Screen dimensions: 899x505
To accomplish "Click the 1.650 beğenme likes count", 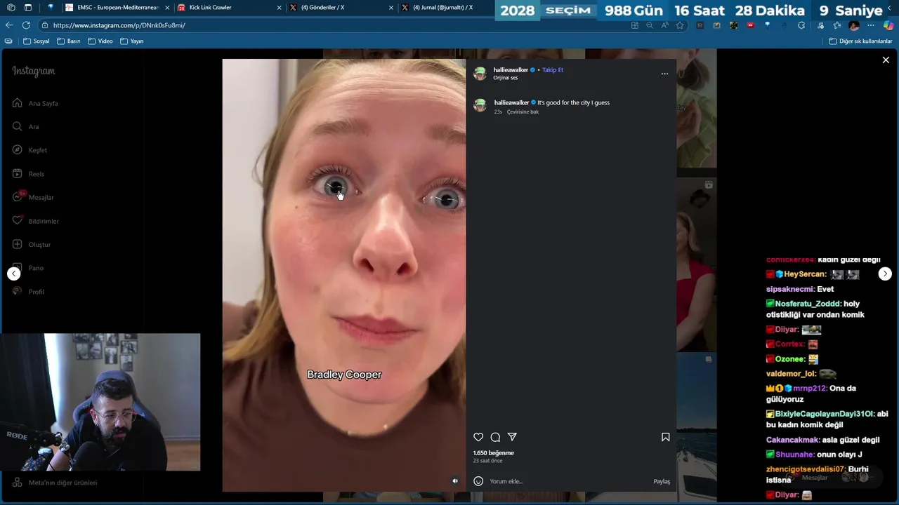I will [493, 453].
